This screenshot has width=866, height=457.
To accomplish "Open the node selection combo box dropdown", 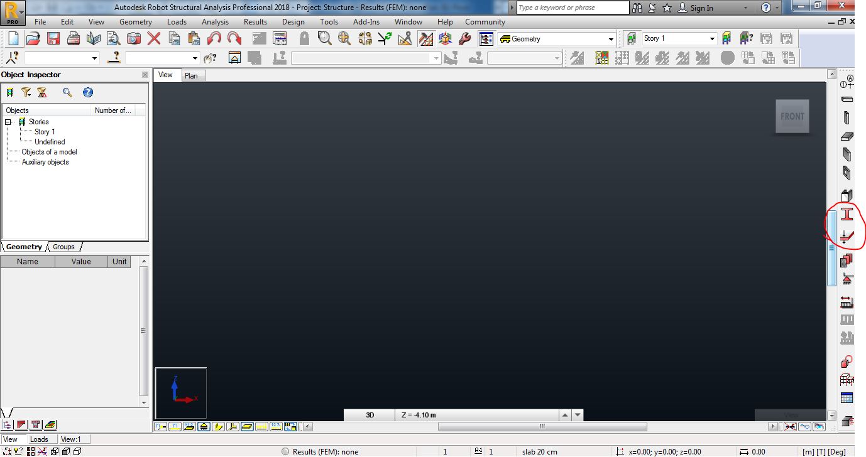I will click(x=95, y=58).
